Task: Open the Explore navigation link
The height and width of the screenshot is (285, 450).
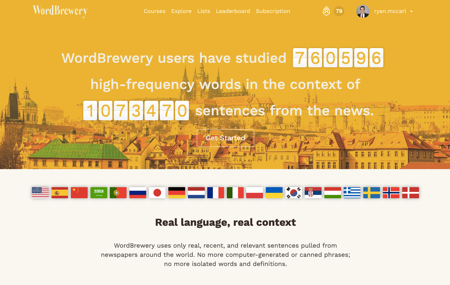Action: click(x=181, y=11)
